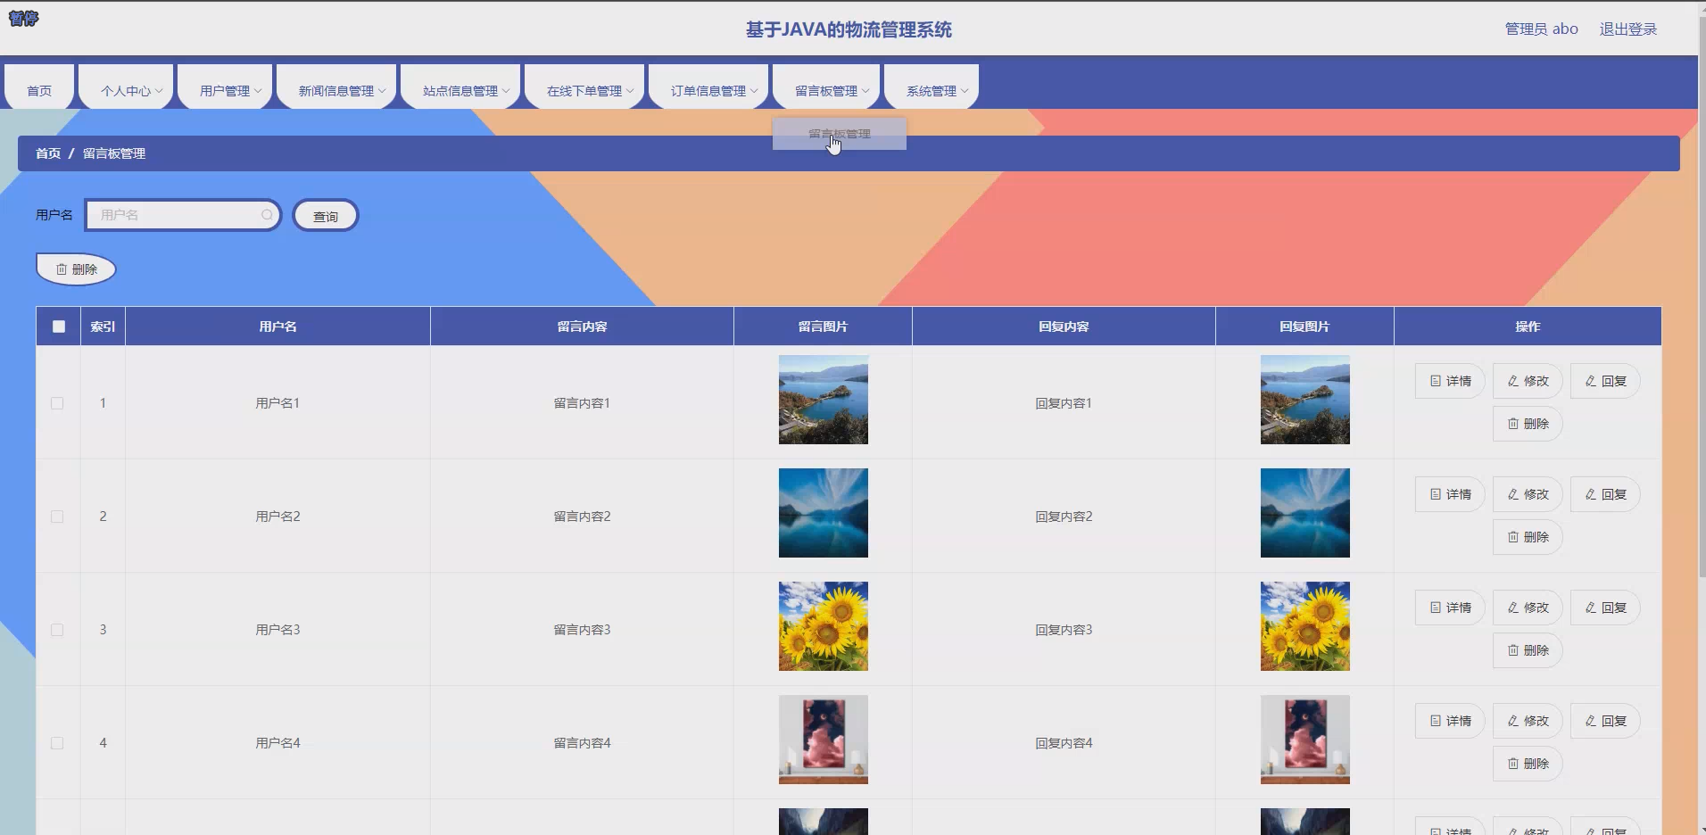Click the 用户名3 cell
This screenshot has height=835, width=1706.
coord(277,630)
